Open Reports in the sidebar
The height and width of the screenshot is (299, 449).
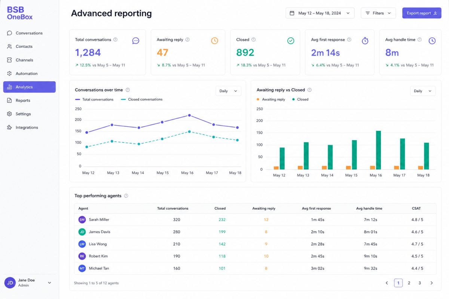(x=29, y=100)
